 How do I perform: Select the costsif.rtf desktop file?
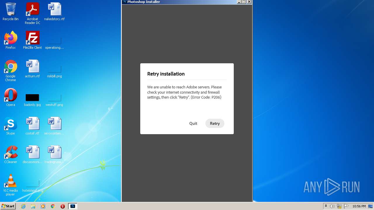coord(32,126)
